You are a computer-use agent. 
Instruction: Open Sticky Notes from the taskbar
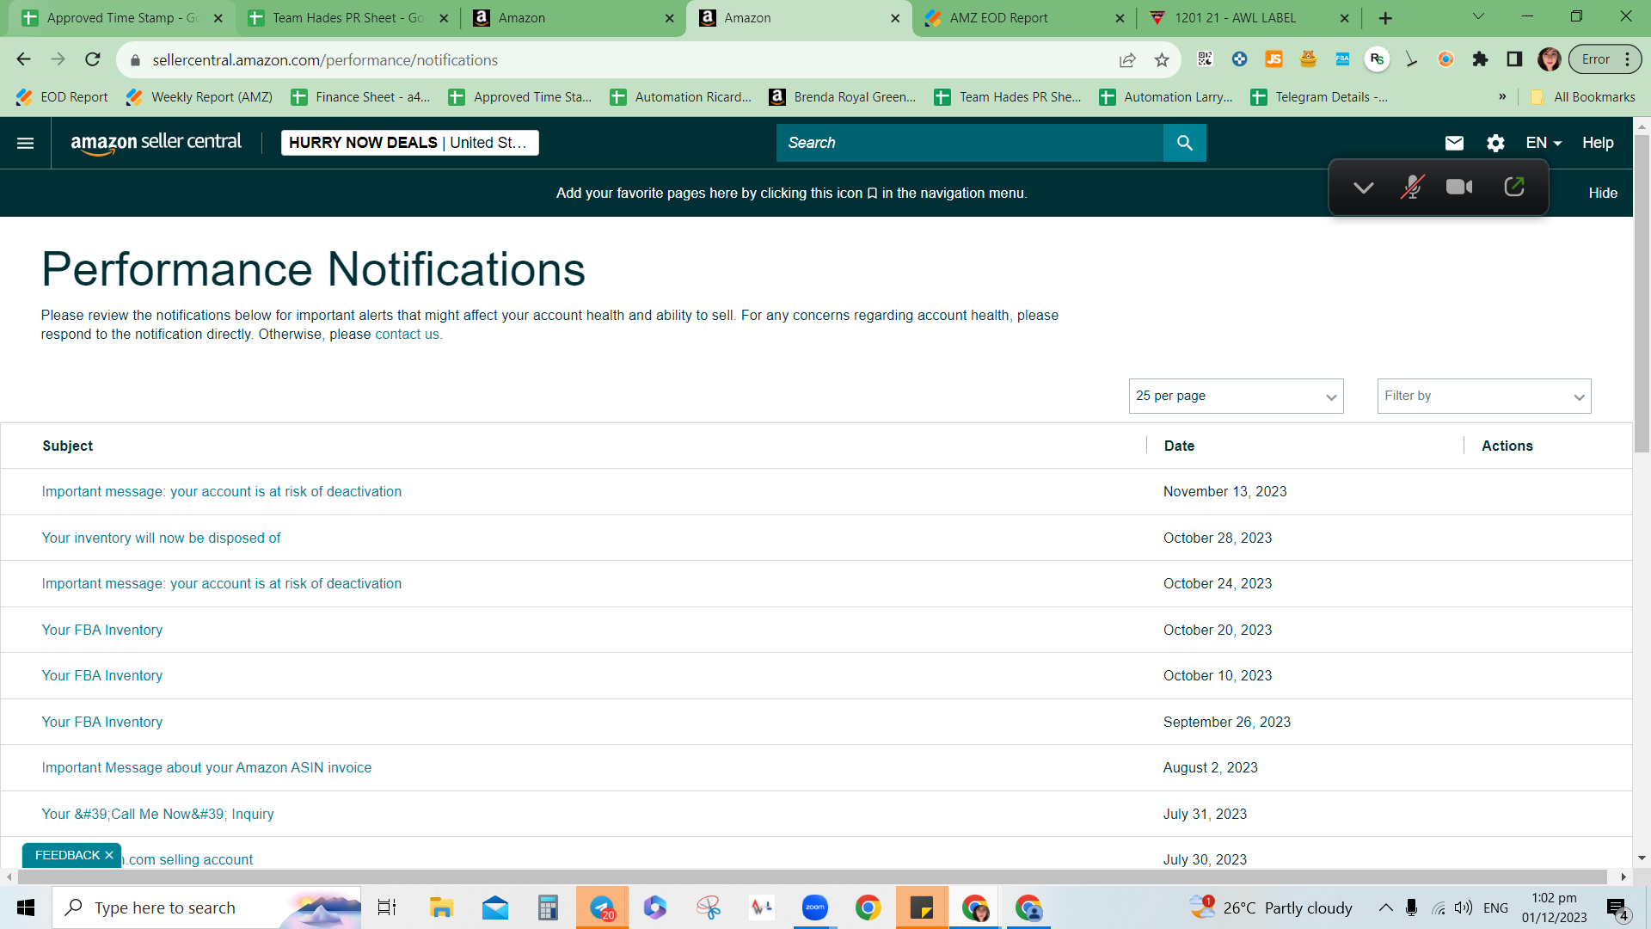922,907
